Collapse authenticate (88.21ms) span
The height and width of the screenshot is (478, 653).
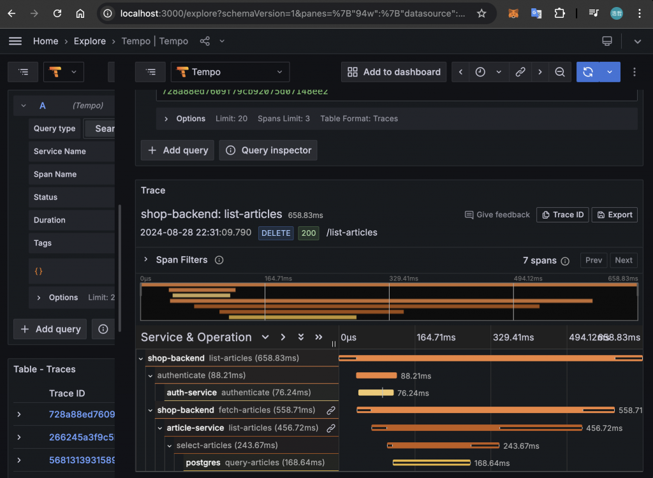[x=150, y=376]
